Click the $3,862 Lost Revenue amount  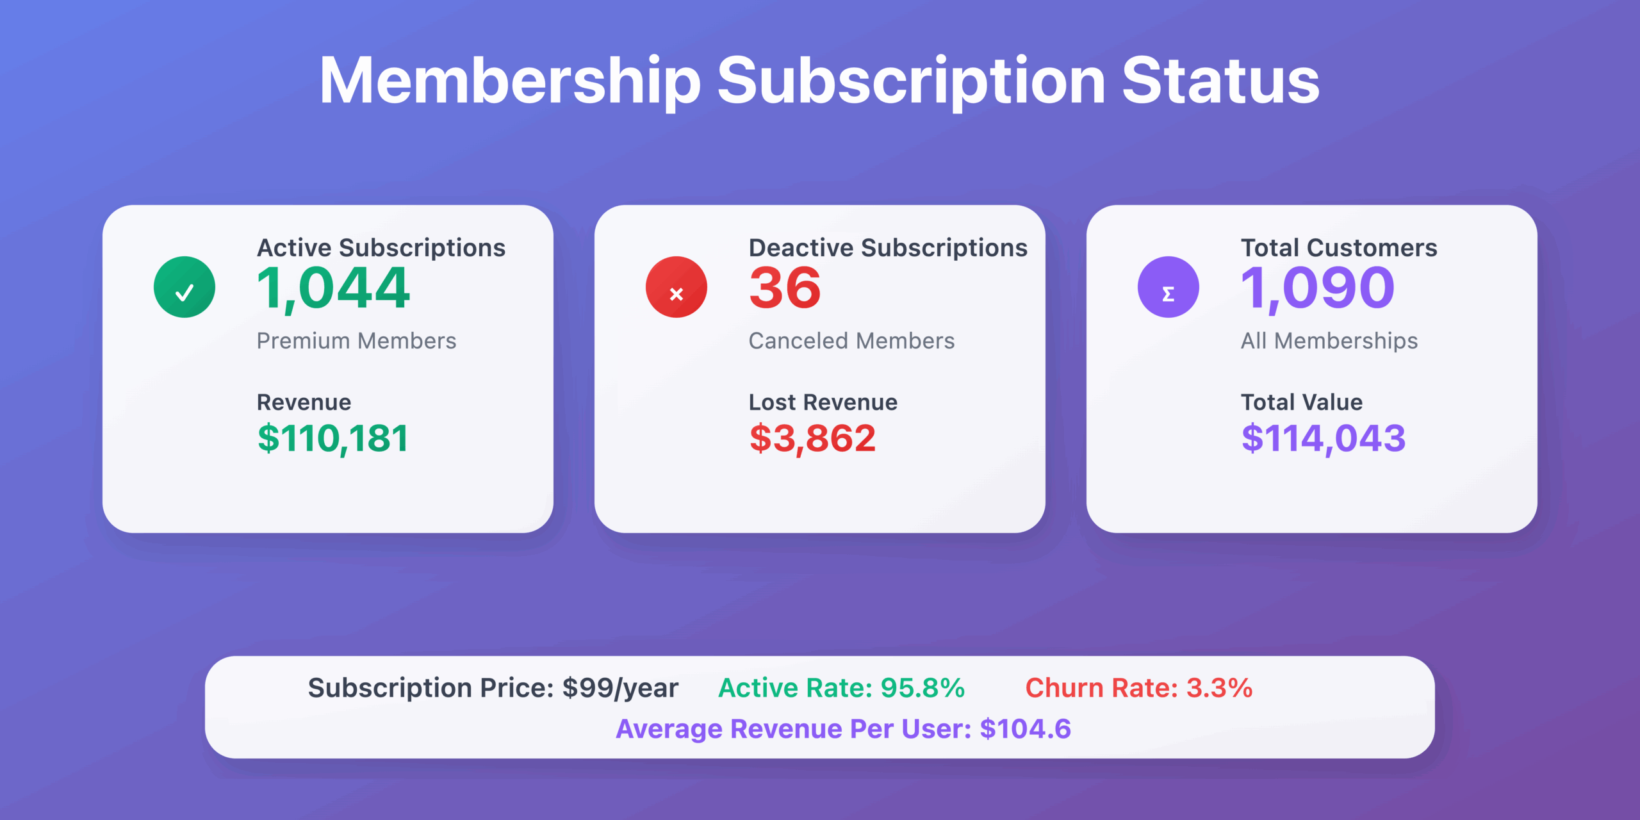[812, 439]
